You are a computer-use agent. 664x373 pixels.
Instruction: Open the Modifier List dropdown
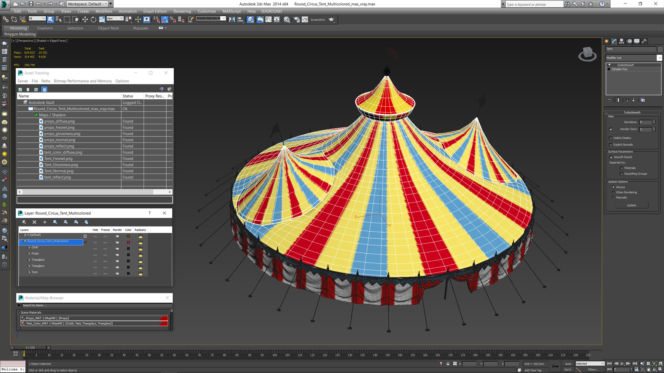[x=660, y=58]
